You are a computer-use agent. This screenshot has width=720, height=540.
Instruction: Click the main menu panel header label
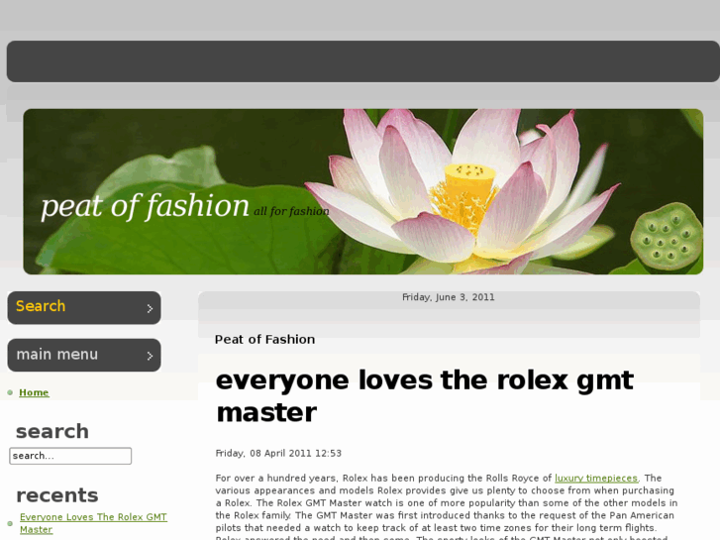click(56, 355)
